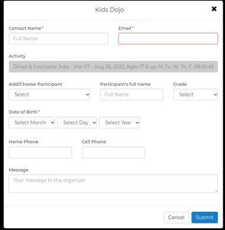
Task: Close the Kids Dojo dialog with X
Action: (214, 9)
